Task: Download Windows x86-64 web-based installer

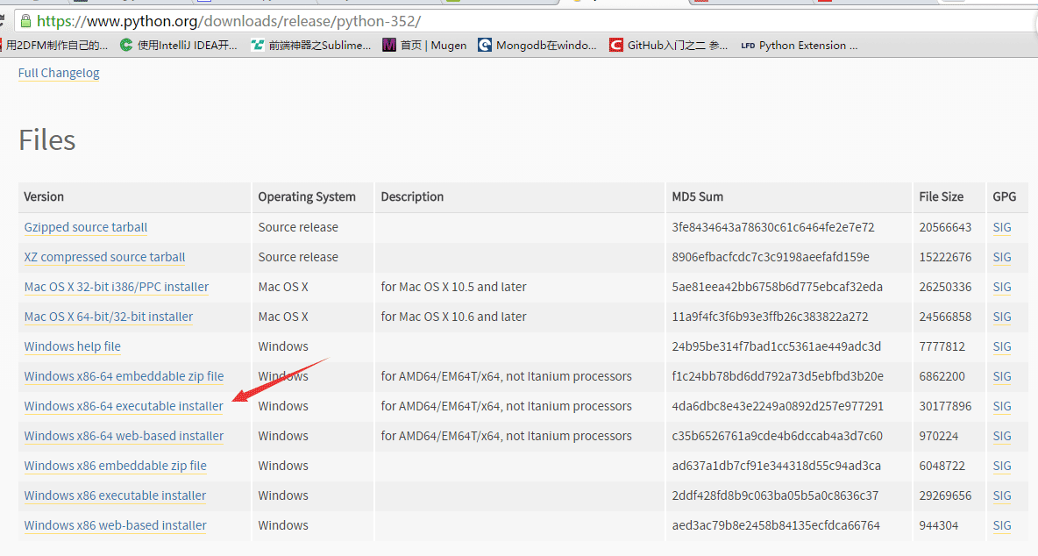Action: click(x=124, y=436)
